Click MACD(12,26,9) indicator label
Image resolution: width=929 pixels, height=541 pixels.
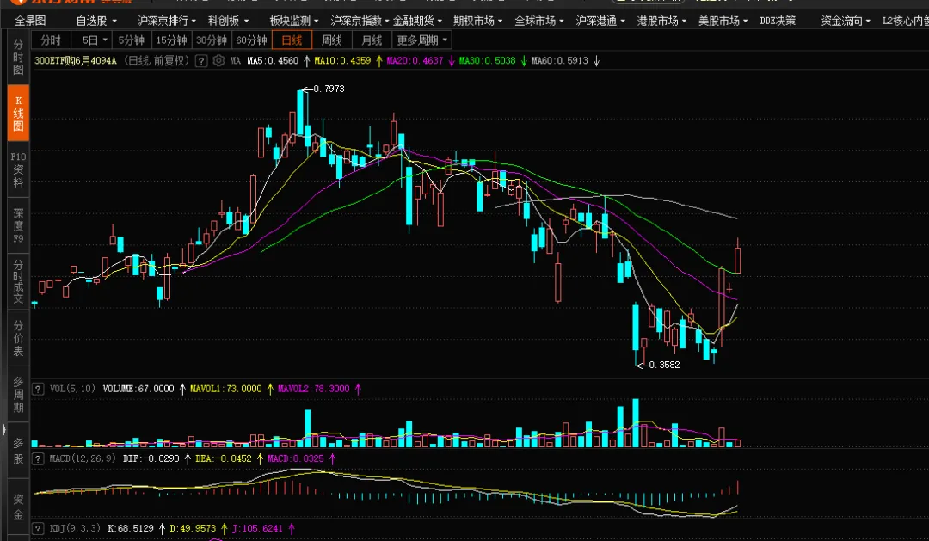click(x=83, y=458)
